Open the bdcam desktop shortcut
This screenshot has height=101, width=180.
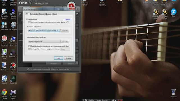tap(13, 67)
